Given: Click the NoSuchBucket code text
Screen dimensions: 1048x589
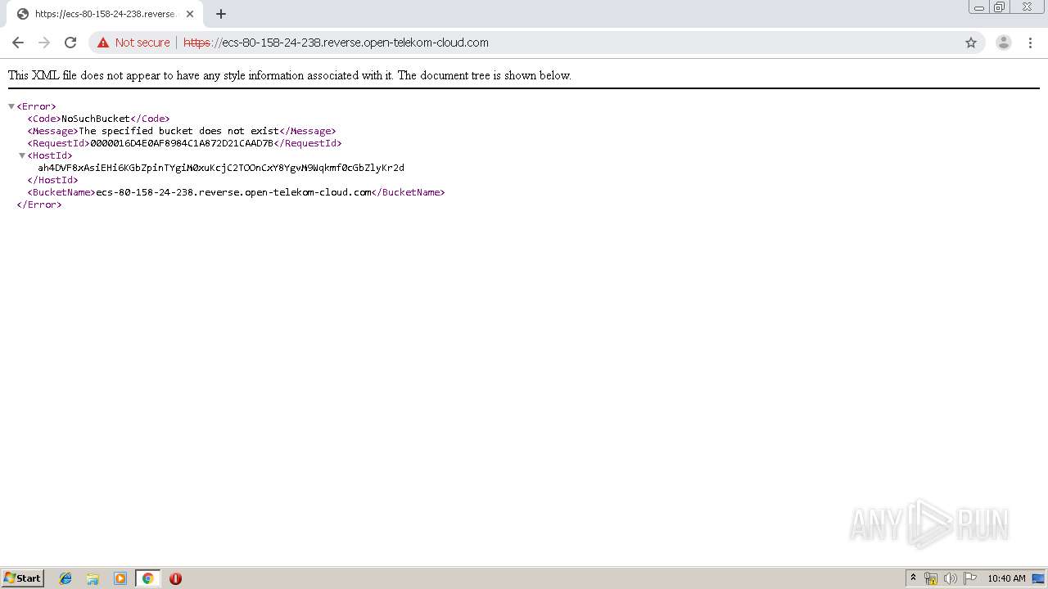Looking at the screenshot, I should [x=96, y=119].
